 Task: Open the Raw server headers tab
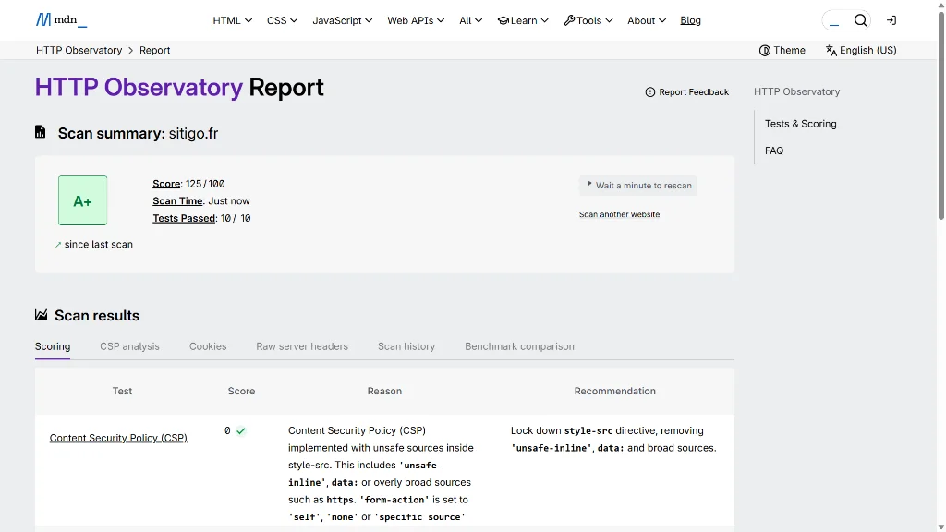[302, 346]
